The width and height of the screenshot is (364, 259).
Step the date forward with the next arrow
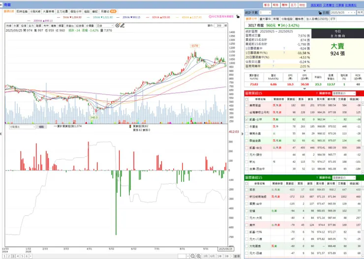click(354, 12)
